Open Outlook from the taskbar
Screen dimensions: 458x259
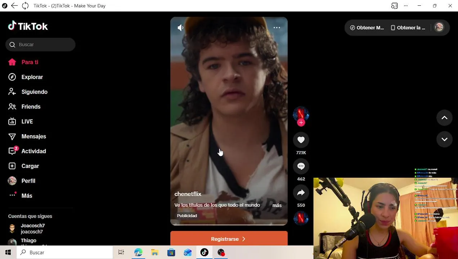point(188,253)
